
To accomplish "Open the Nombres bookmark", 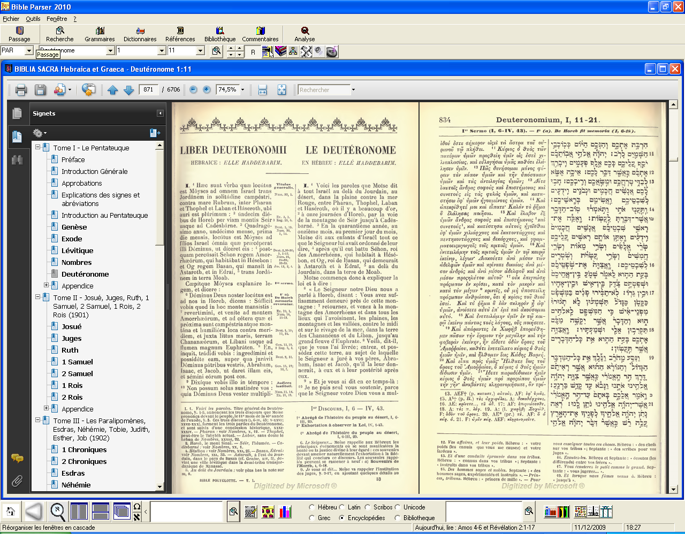I will pos(77,262).
